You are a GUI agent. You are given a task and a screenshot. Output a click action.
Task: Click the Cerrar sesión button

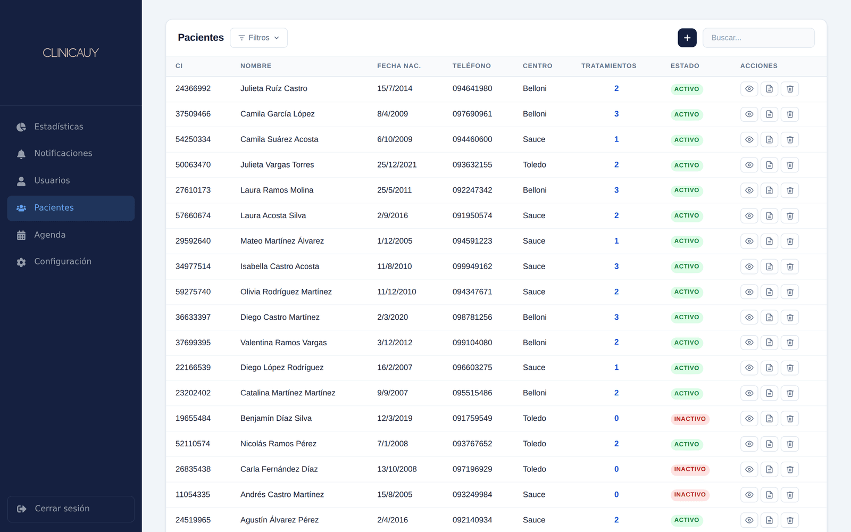tap(71, 509)
